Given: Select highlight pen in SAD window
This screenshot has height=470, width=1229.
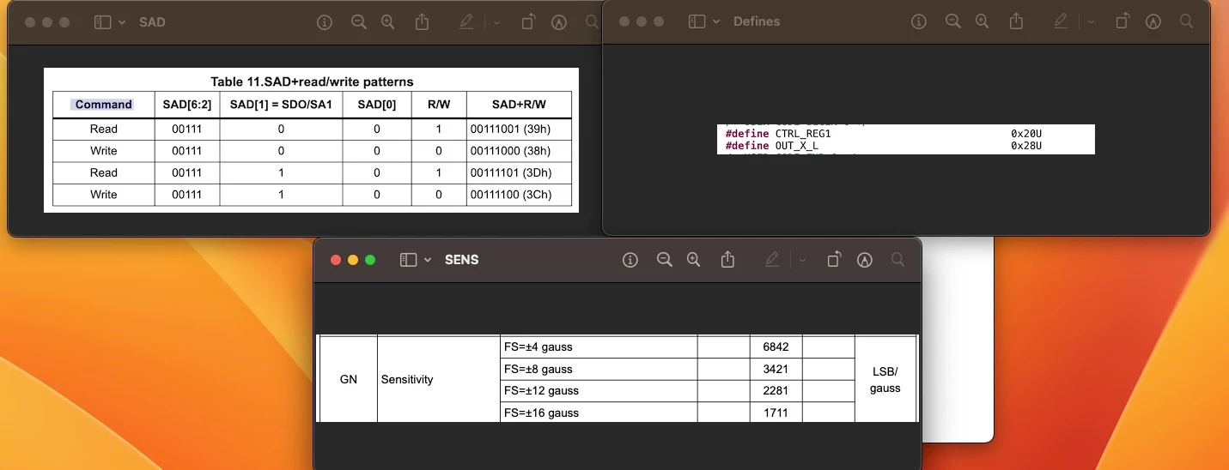Looking at the screenshot, I should click(466, 22).
